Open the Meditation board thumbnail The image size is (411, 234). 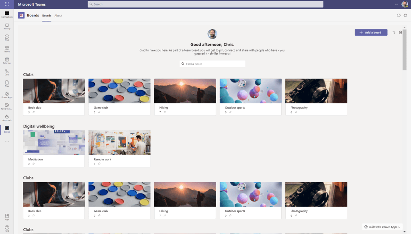(54, 142)
